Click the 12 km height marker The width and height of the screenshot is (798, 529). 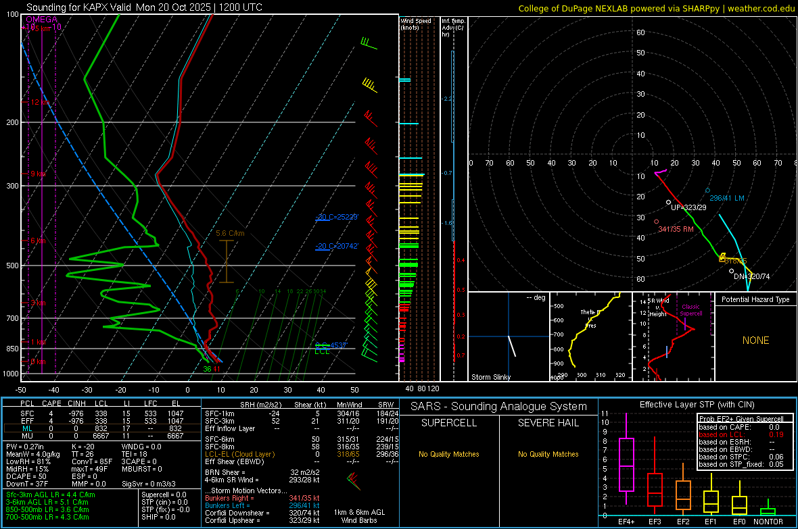41,102
